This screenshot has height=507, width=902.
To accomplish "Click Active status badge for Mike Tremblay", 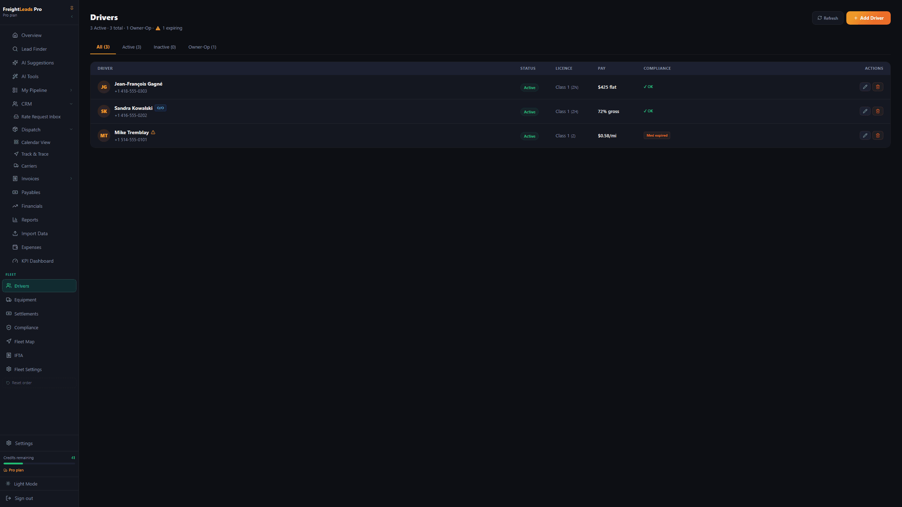I will [529, 136].
